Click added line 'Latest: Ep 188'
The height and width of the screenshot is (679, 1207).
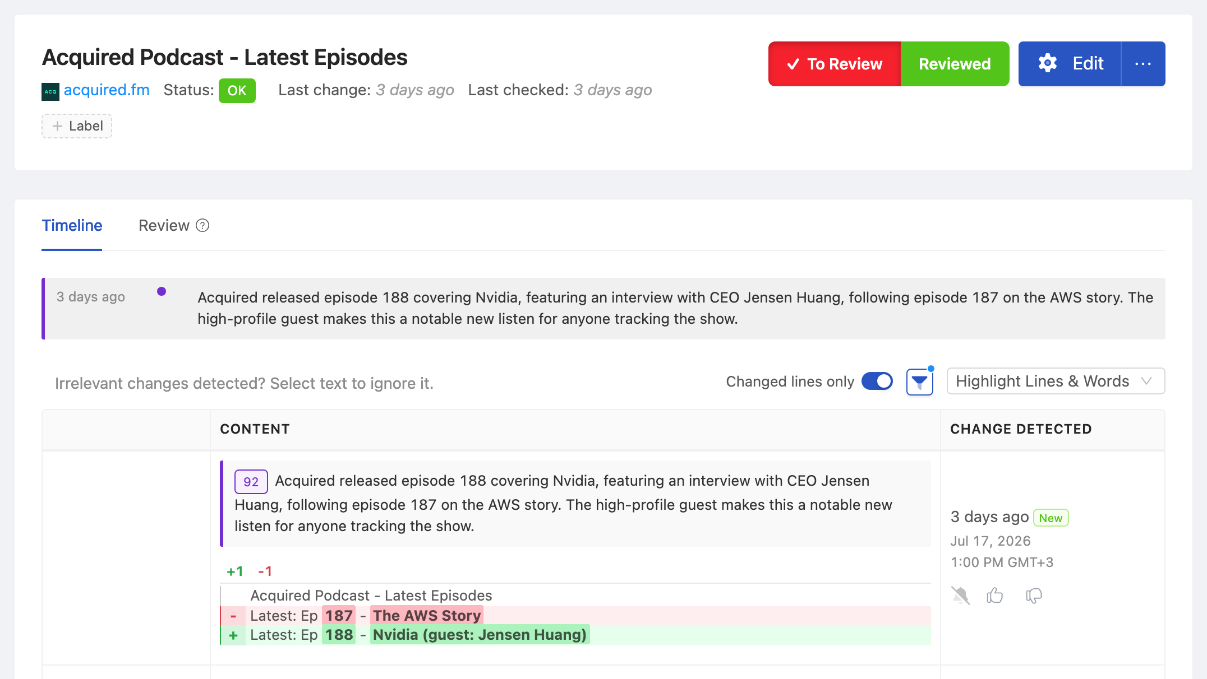[575, 635]
